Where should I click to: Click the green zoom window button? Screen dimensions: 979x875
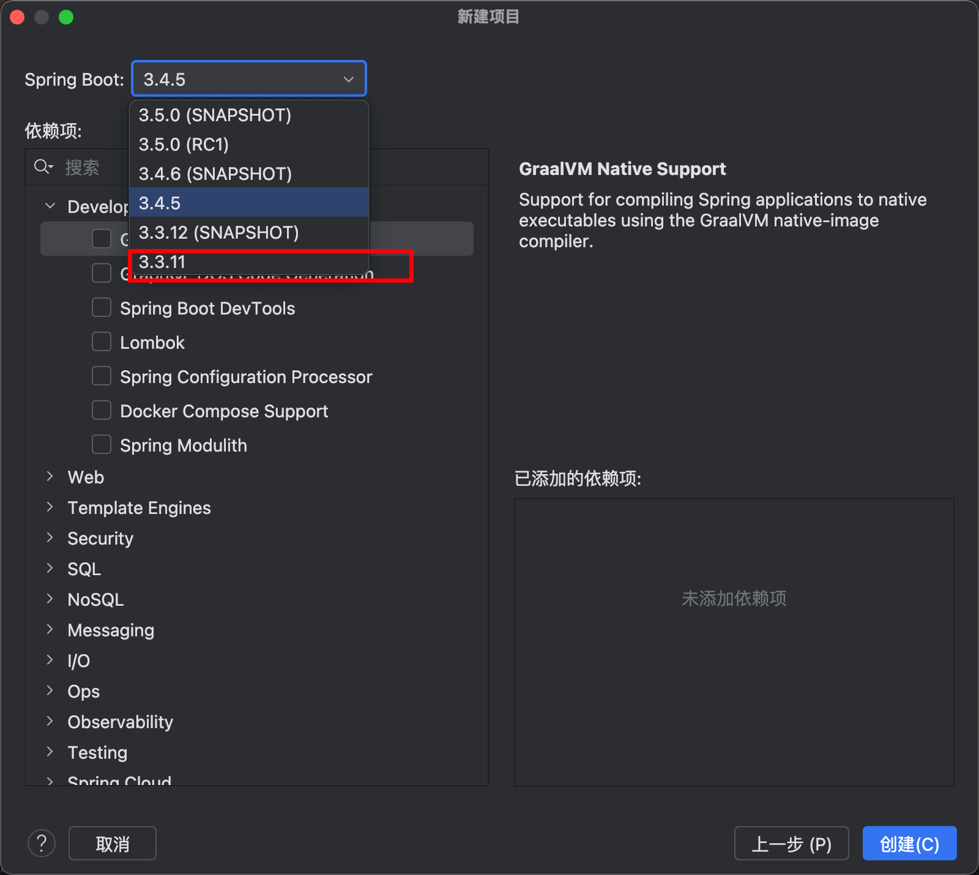[x=66, y=17]
